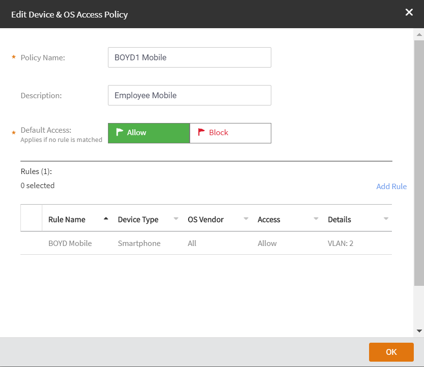The image size is (424, 367).
Task: Click the Add Rule link
Action: [391, 186]
